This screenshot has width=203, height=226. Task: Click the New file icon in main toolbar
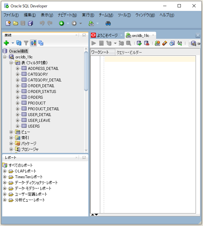point(8,23)
